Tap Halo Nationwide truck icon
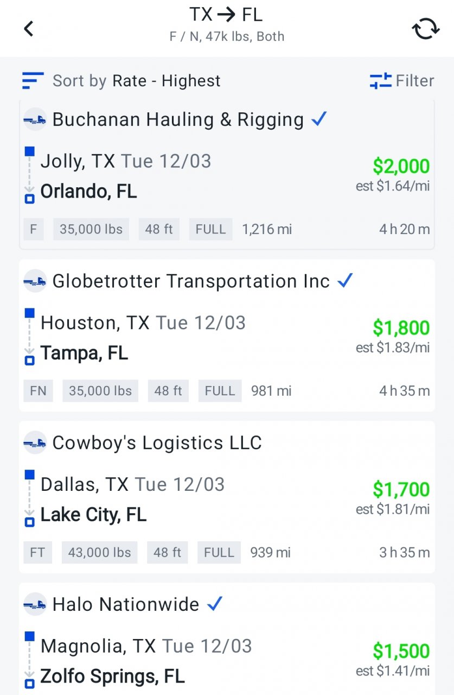 [x=35, y=604]
